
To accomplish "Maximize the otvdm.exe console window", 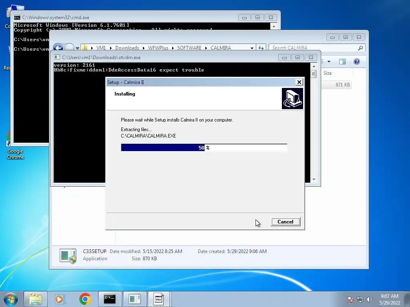I will tap(297, 58).
